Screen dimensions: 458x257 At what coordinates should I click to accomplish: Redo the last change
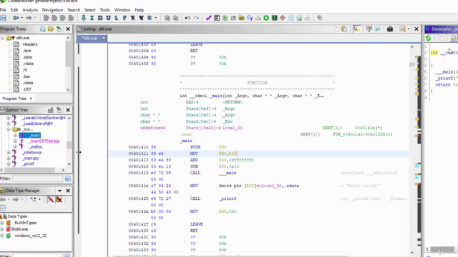(x=196, y=18)
